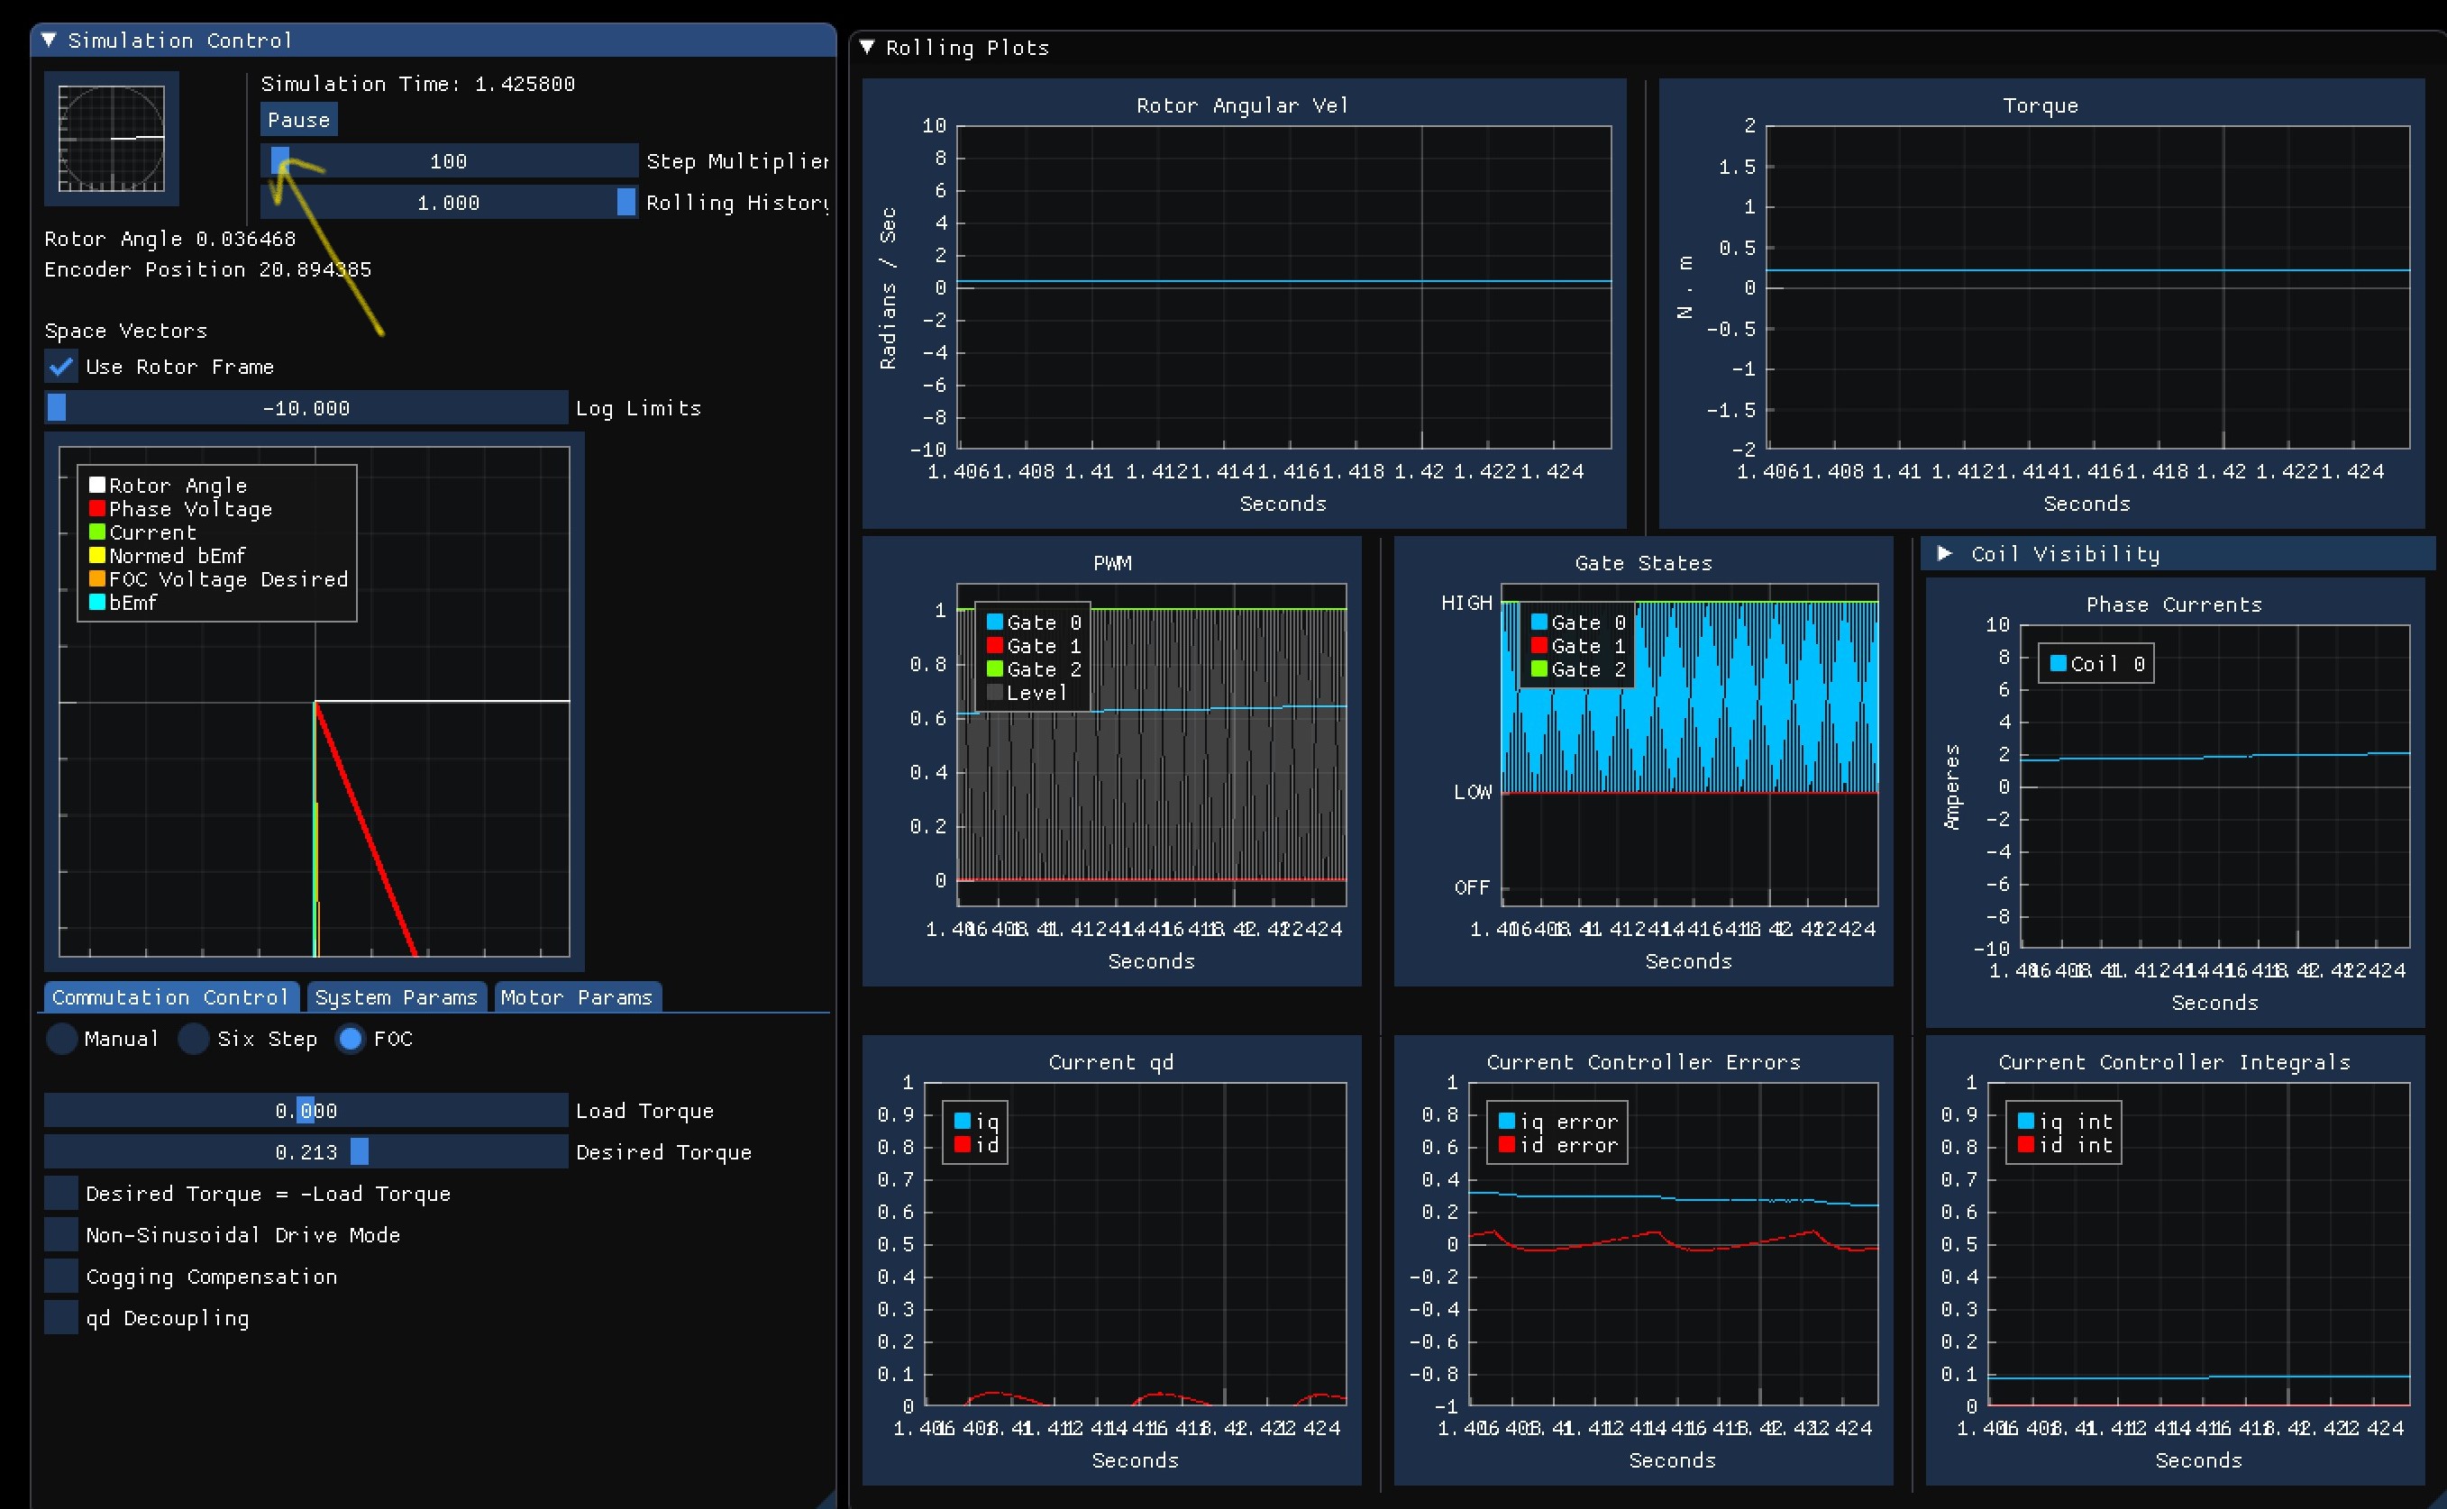Select the Six Step radio button
Viewport: 2447px width, 1509px height.
click(x=194, y=1039)
